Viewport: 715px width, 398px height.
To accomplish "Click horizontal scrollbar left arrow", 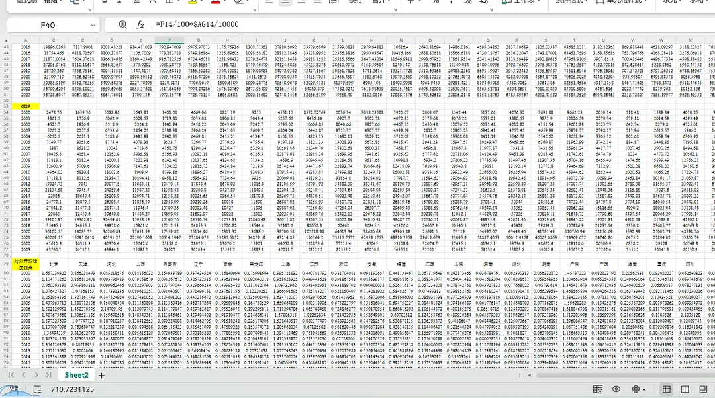I will click(530, 376).
